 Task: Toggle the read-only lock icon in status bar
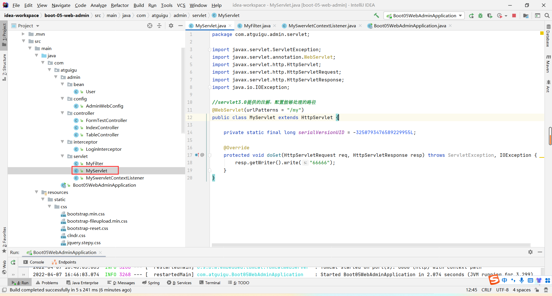pos(537,290)
